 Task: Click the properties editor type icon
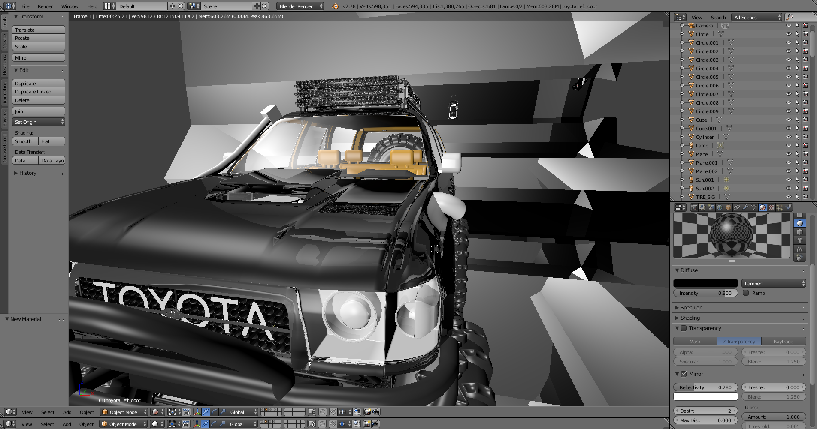[681, 207]
